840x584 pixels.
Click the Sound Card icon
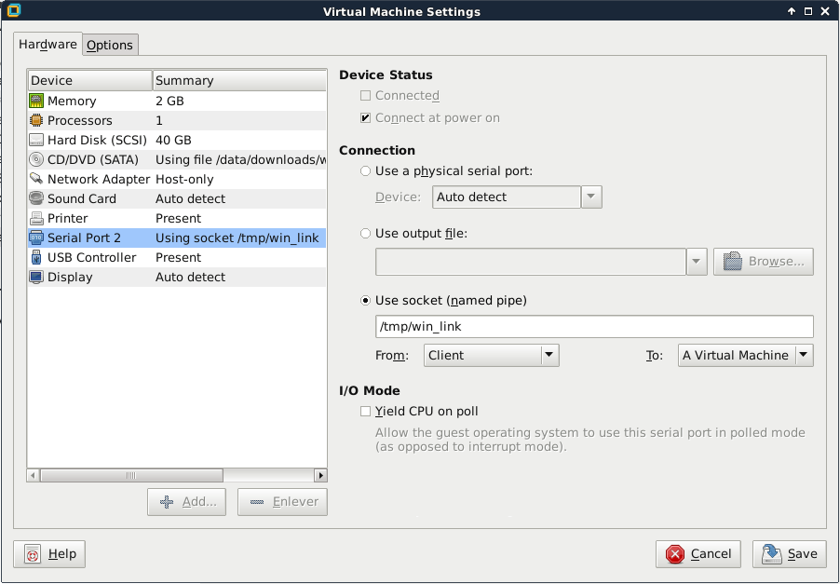pos(36,198)
